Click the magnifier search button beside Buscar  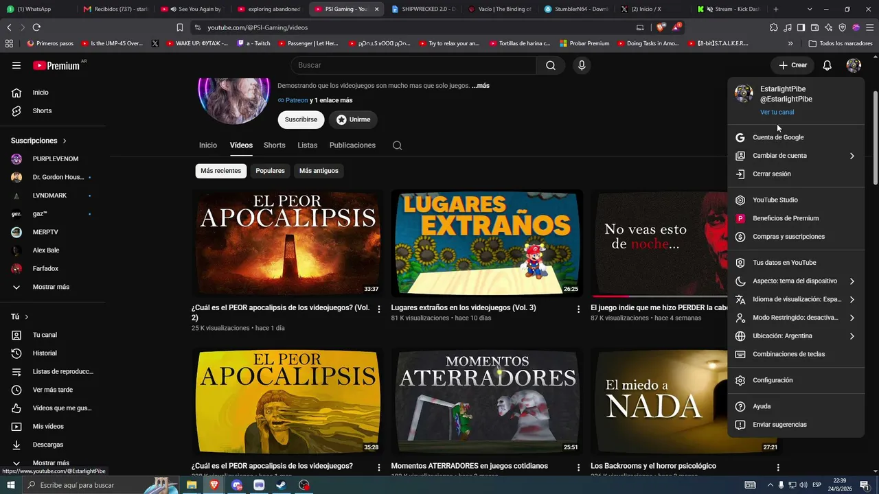tap(551, 65)
